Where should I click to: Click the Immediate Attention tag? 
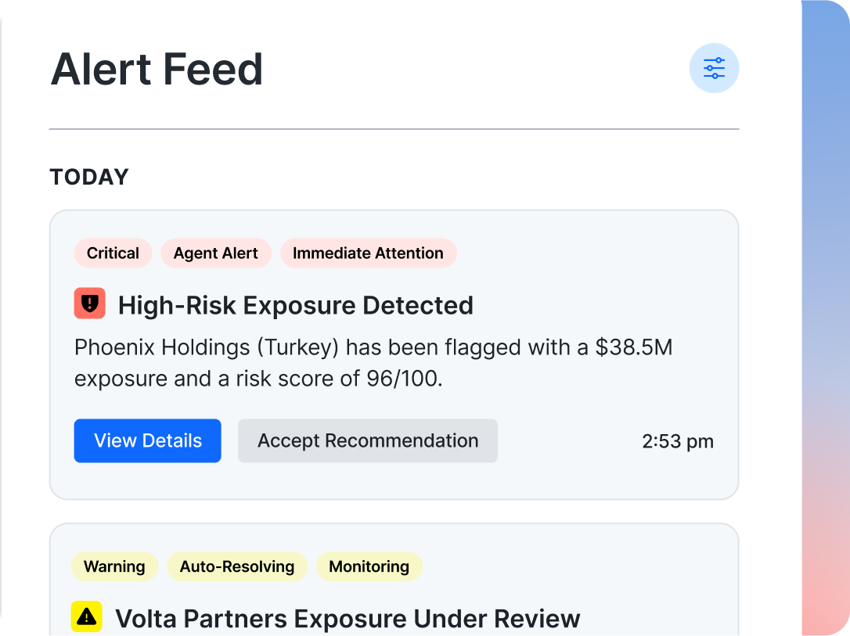(x=368, y=253)
